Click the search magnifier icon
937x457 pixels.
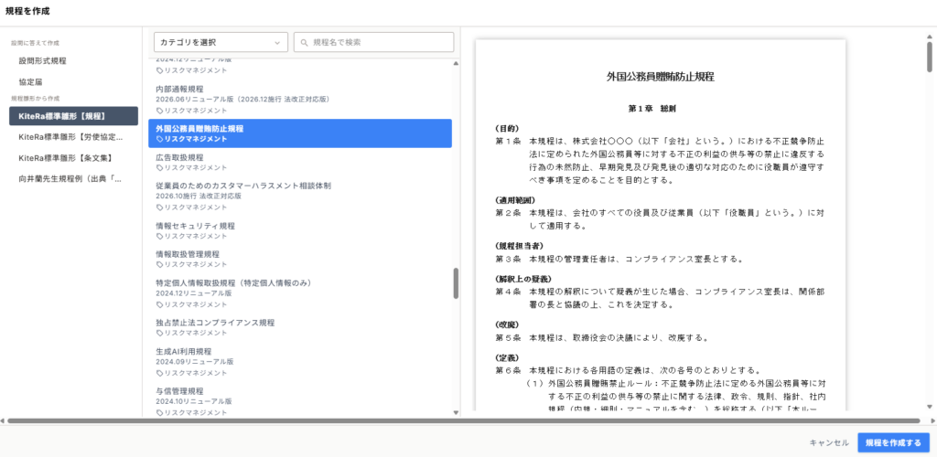(305, 42)
